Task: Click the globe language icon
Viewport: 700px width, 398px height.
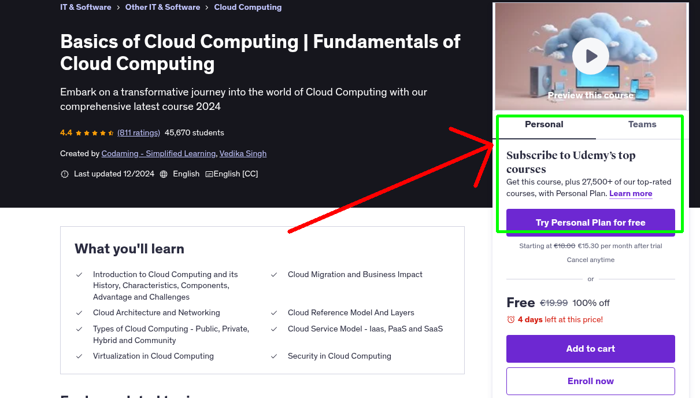Action: click(164, 174)
